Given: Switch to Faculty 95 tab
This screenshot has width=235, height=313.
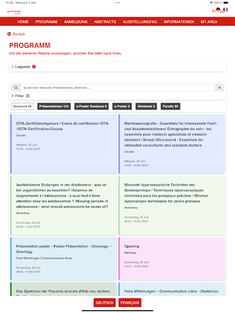Looking at the screenshot, I should pyautogui.click(x=170, y=106).
